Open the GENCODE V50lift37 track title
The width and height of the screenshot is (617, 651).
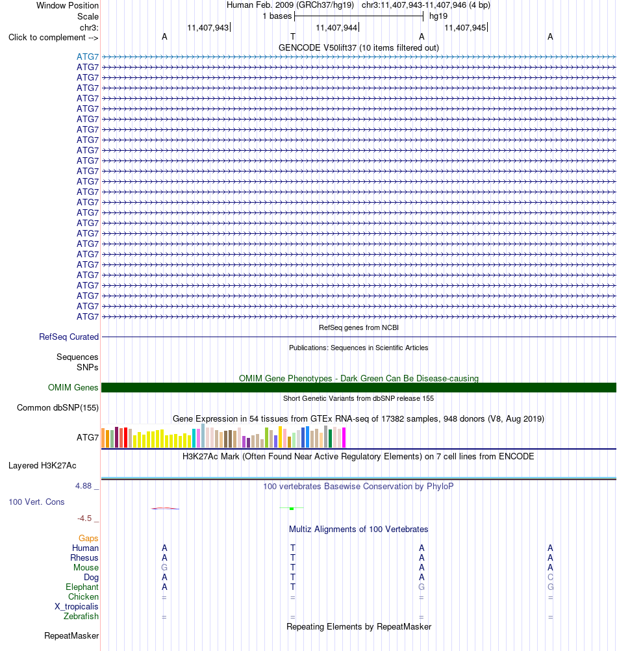click(359, 47)
